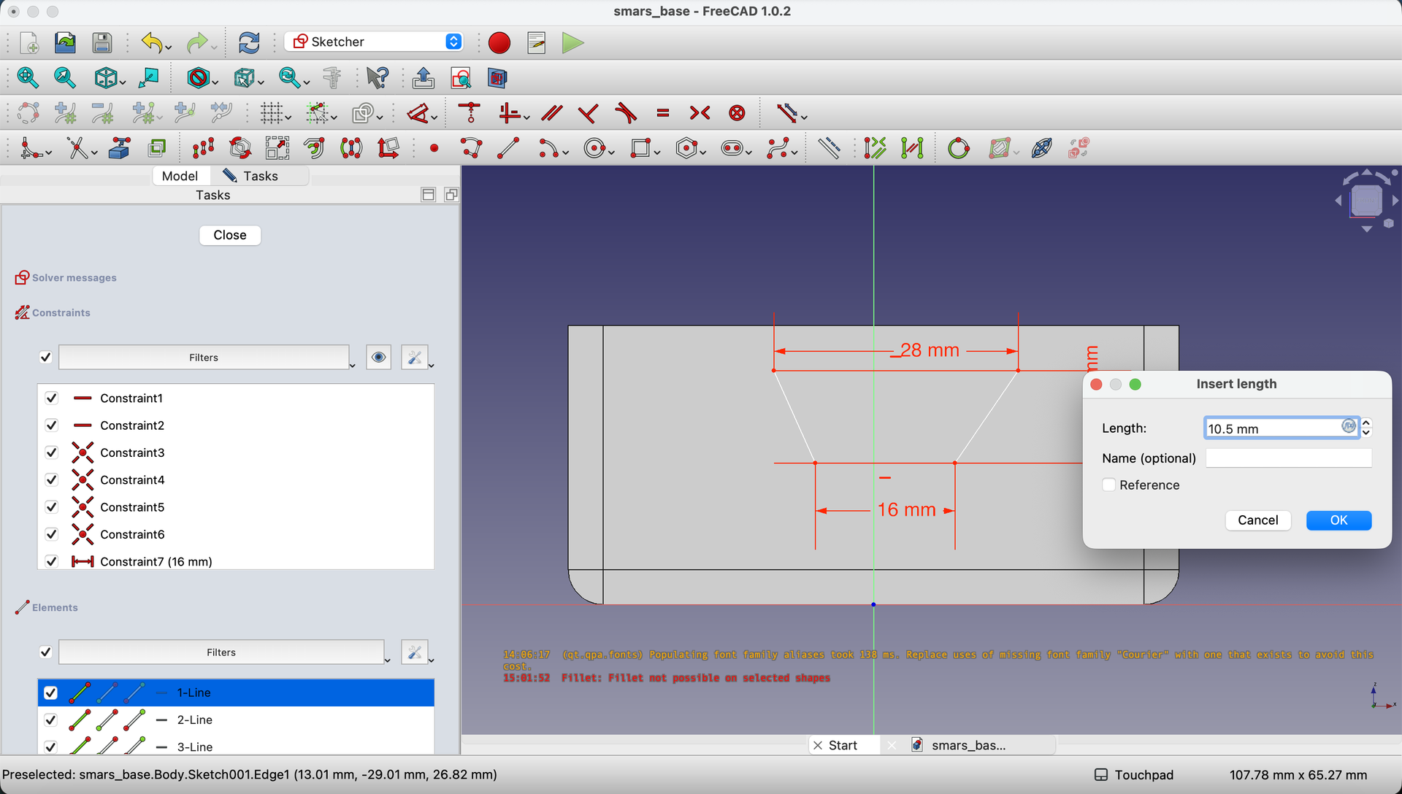Open the Sketcher workbench dropdown
Image resolution: width=1402 pixels, height=794 pixels.
[x=374, y=42]
